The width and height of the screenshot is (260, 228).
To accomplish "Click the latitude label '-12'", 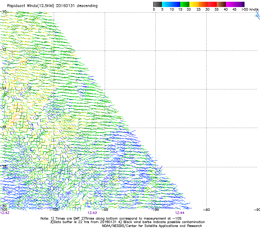I will tap(3, 50).
